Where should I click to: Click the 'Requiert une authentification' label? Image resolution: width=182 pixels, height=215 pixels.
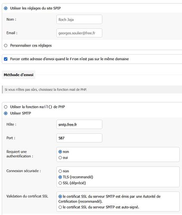(20, 154)
